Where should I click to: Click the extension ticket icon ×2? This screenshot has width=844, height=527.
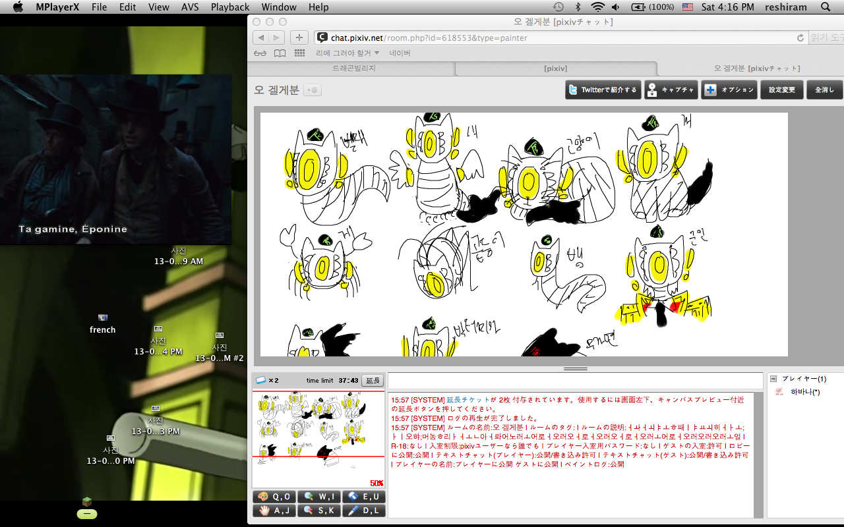pos(266,380)
